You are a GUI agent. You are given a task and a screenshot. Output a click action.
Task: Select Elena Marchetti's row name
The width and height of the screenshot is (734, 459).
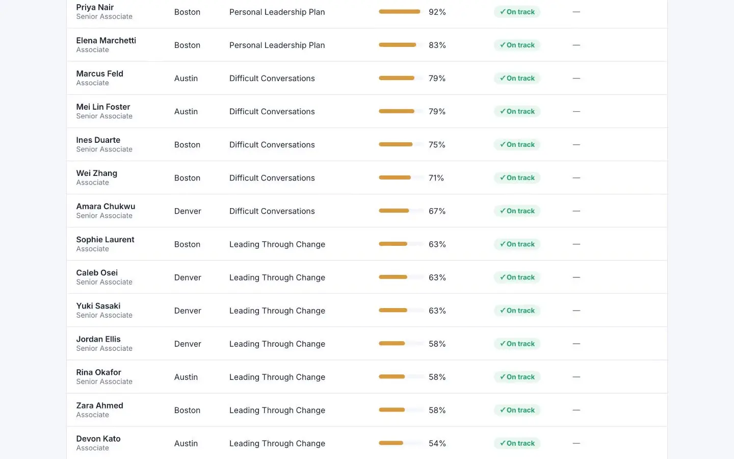click(106, 40)
